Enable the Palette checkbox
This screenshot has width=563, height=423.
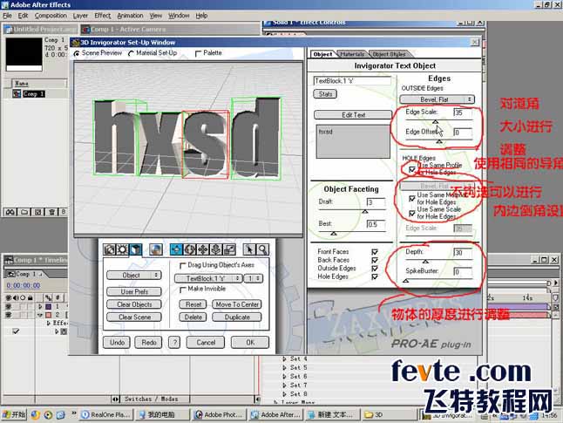[x=198, y=53]
